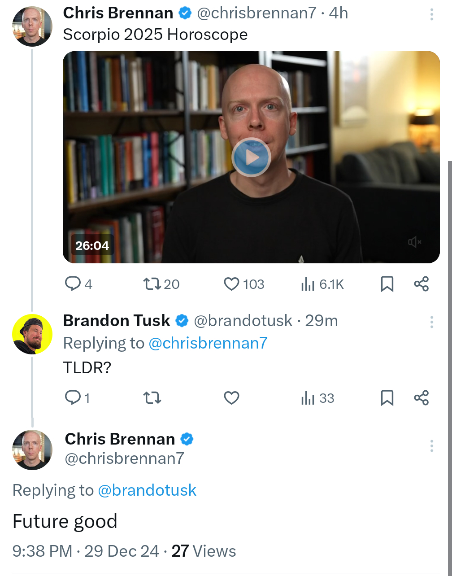The image size is (452, 576).
Task: Like the Scorpio 2025 Horoscope tweet
Action: coord(231,284)
